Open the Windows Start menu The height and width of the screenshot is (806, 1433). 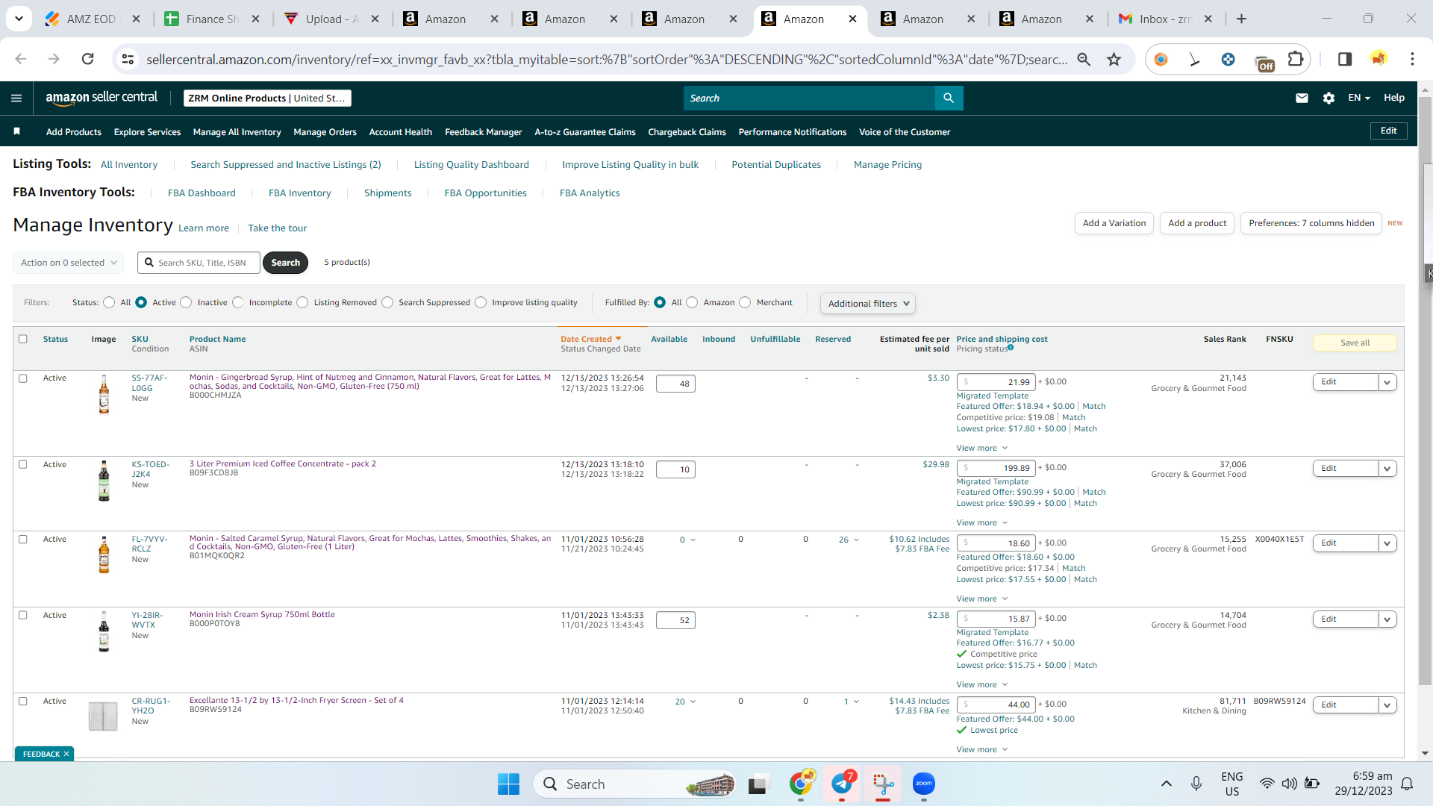[x=508, y=784]
